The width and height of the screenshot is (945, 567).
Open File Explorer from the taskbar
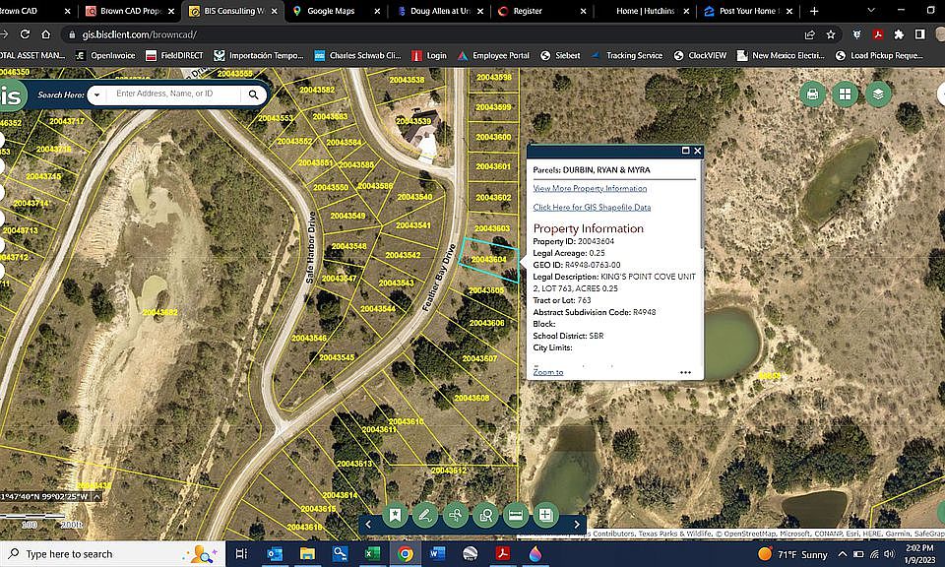(x=307, y=554)
